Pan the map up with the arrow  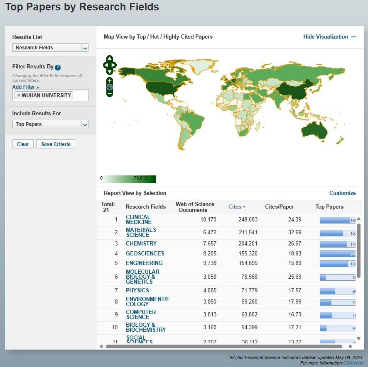click(x=110, y=58)
